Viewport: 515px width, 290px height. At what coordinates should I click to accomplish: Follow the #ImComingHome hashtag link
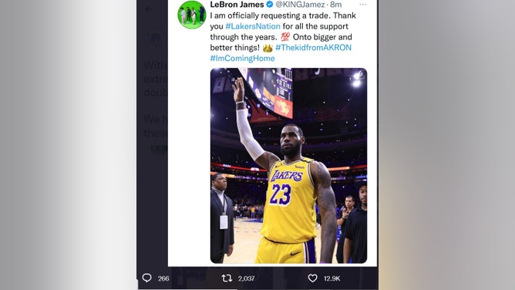pyautogui.click(x=242, y=59)
